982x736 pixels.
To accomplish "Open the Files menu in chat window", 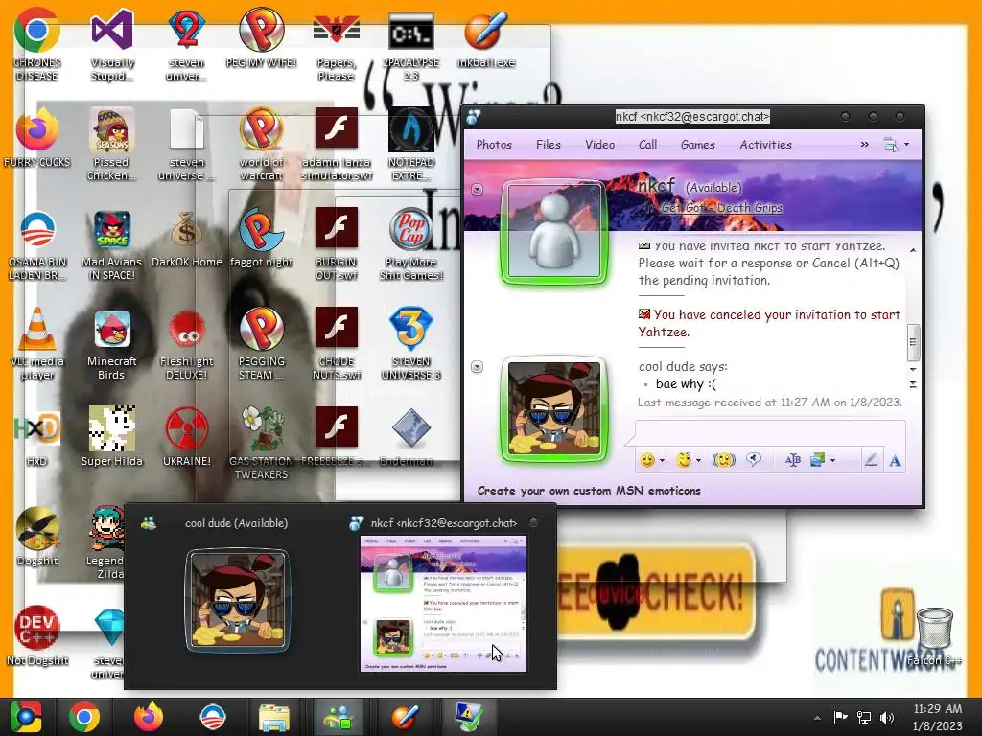I will pos(548,145).
